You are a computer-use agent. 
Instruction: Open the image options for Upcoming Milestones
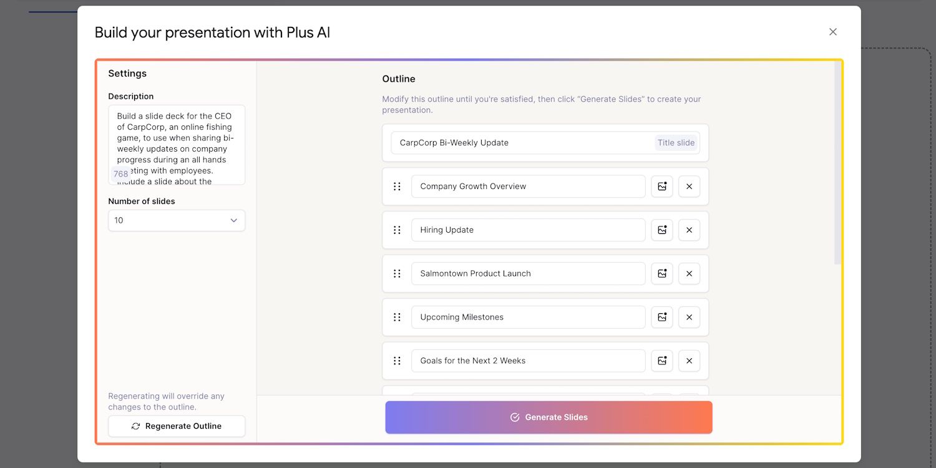(x=661, y=317)
